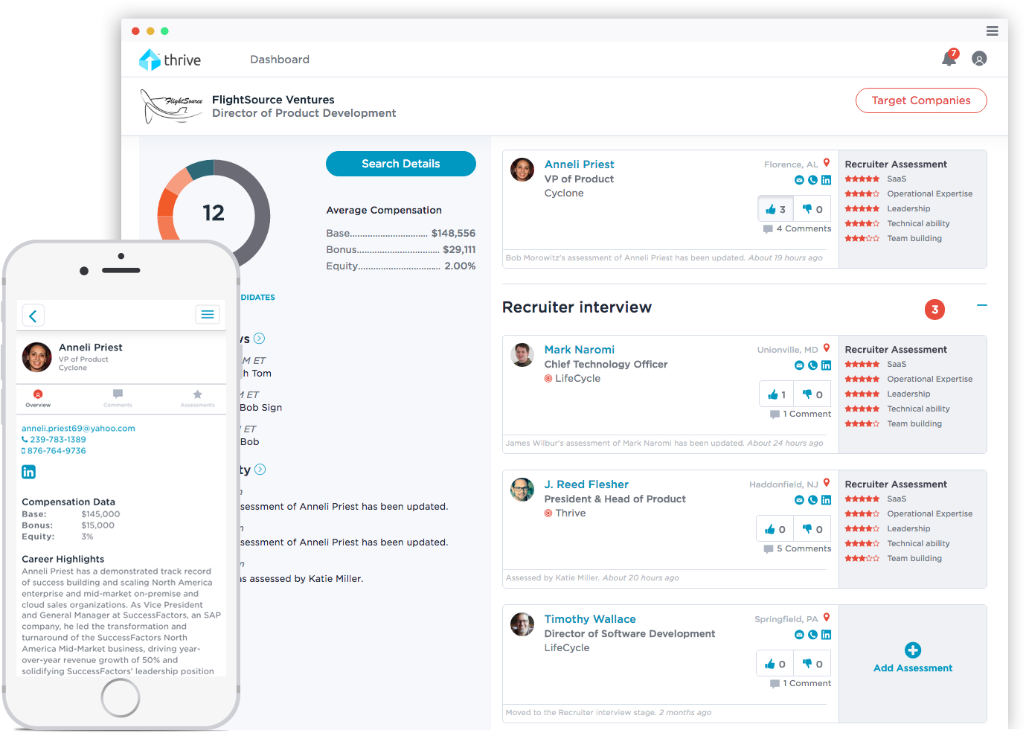Open Mark Naromi's LinkedIn icon
The image size is (1026, 733).
click(x=826, y=365)
